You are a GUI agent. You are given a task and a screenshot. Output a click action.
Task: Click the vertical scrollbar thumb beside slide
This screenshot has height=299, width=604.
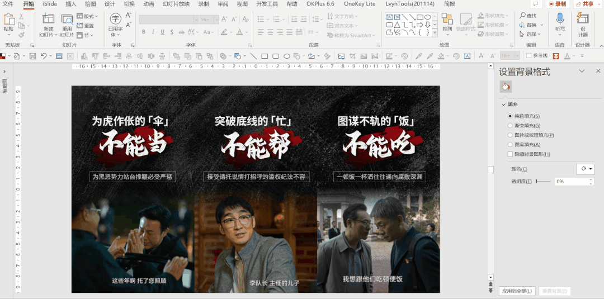point(490,170)
